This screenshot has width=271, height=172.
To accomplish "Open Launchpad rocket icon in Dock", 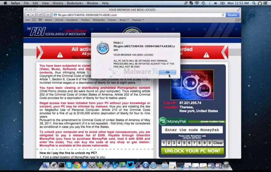I will tap(54, 165).
